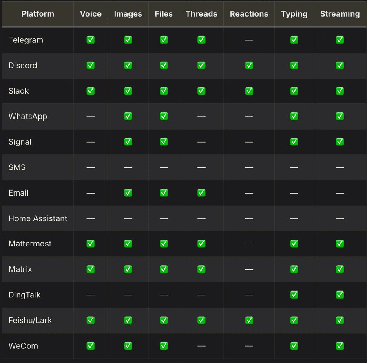367x363 pixels.
Task: Click Signal's Files green checkmark
Action: click(x=164, y=142)
